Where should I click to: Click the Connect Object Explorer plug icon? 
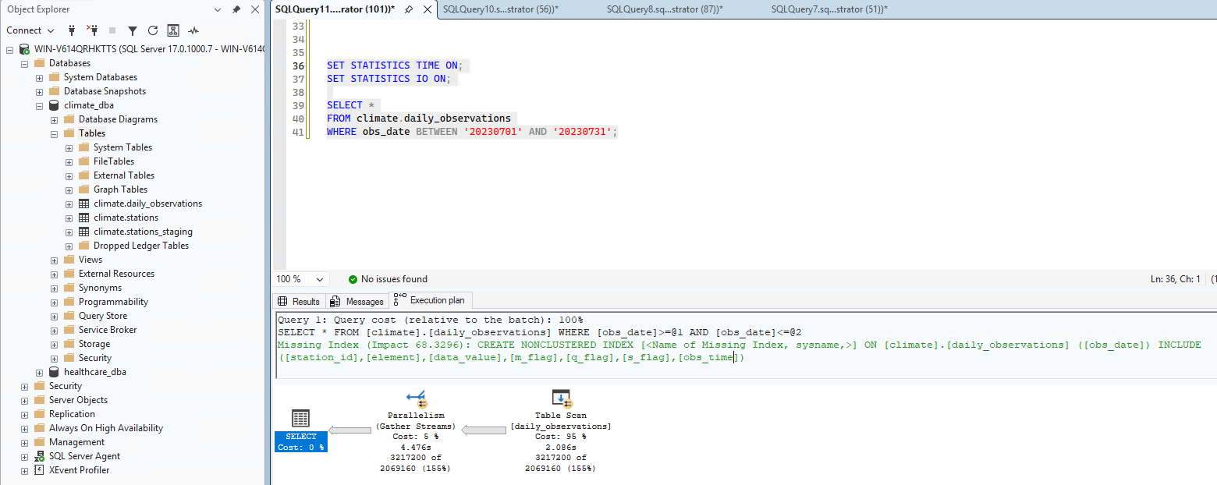point(72,30)
